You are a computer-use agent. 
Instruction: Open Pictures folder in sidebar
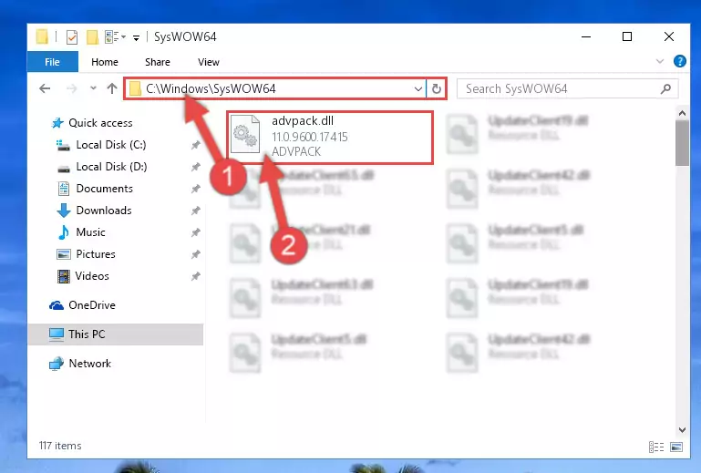tap(96, 254)
